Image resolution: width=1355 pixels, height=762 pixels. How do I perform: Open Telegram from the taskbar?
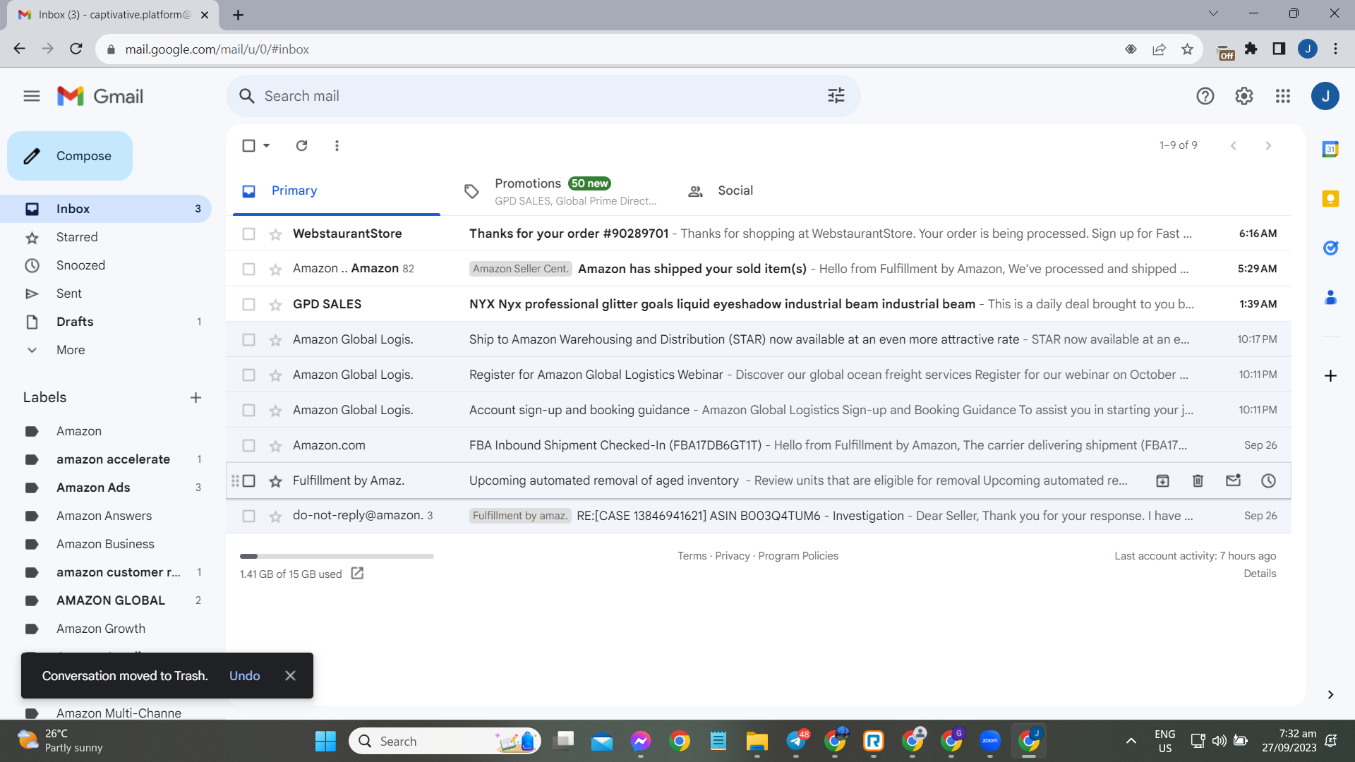pyautogui.click(x=797, y=741)
